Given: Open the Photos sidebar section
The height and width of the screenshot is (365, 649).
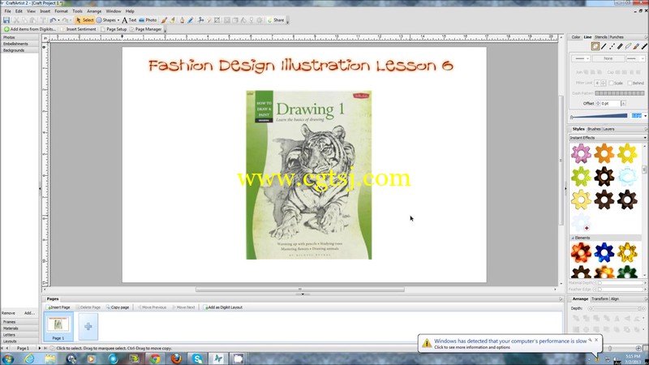Looking at the screenshot, I should pyautogui.click(x=19, y=37).
